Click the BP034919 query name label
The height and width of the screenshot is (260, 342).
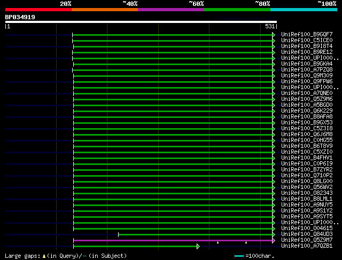pos(20,17)
